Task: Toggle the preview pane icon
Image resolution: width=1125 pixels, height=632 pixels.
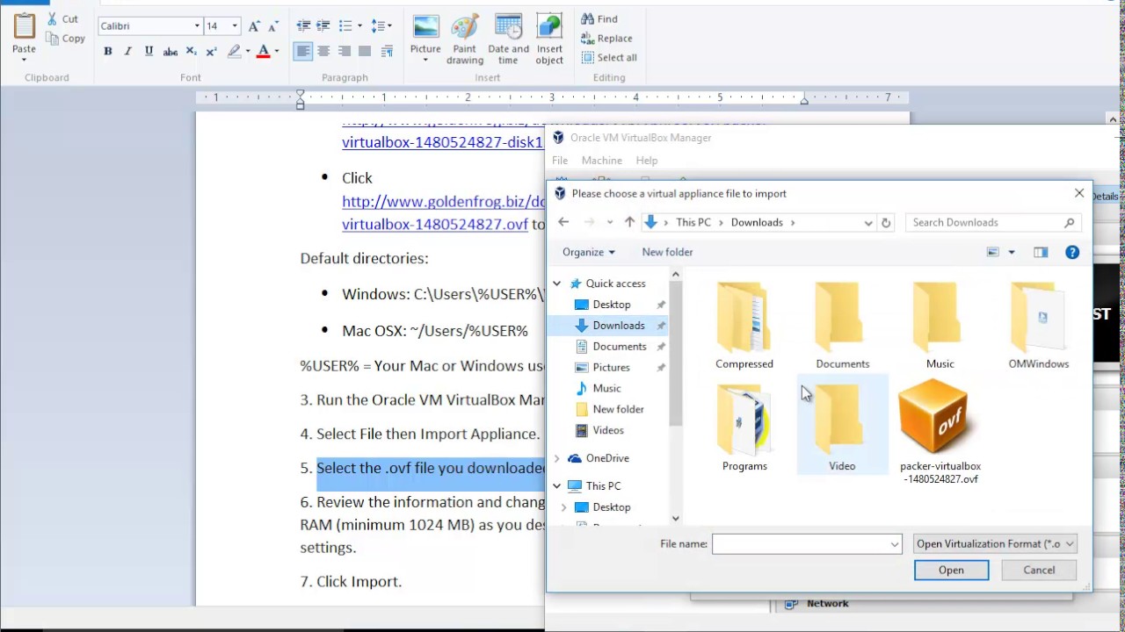Action: click(x=1041, y=252)
